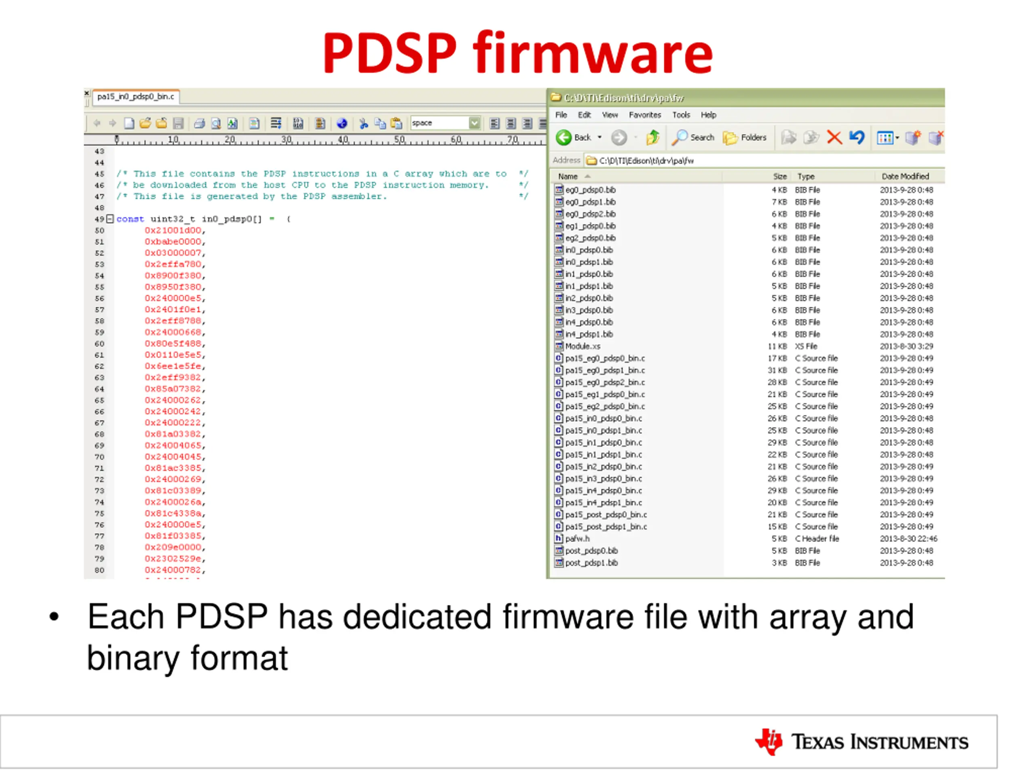1035x776 pixels.
Task: Click 'const uint32_t in0_pdsp0[]' declaration line
Action: pos(203,219)
